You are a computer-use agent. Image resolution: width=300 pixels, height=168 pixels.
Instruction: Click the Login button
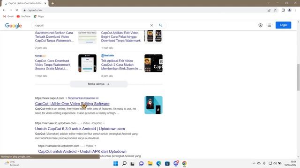point(283,25)
